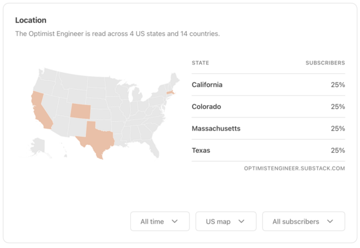Viewport: 360px width, 248px height.
Task: Click the chevron beside All subscribers
Action: pos(330,221)
